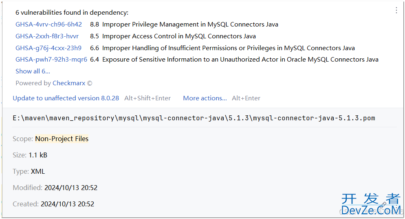Click the DevZe.CoM watermark logo

point(371,204)
